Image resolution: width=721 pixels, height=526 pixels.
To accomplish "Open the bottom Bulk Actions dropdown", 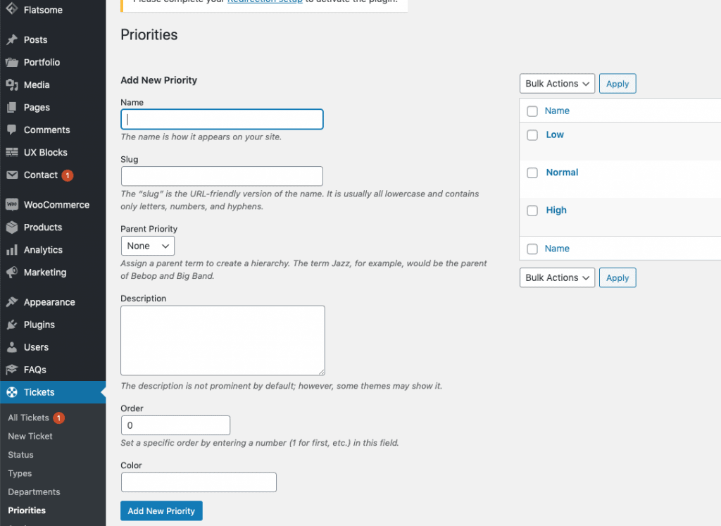I will 558,277.
